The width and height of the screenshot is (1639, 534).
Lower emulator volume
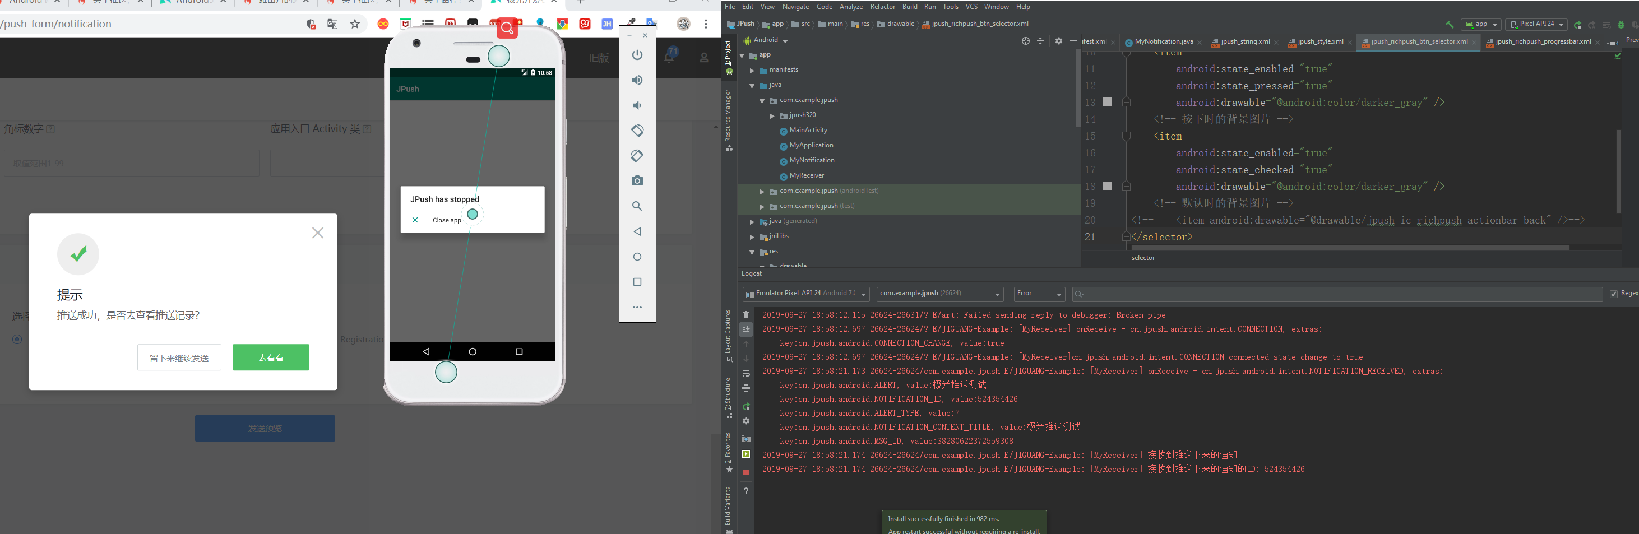[x=637, y=105]
